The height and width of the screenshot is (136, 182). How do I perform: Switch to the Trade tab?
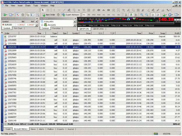(x=8, y=129)
